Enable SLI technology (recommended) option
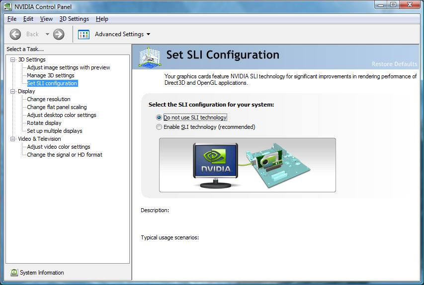This screenshot has height=285, width=424. 159,127
